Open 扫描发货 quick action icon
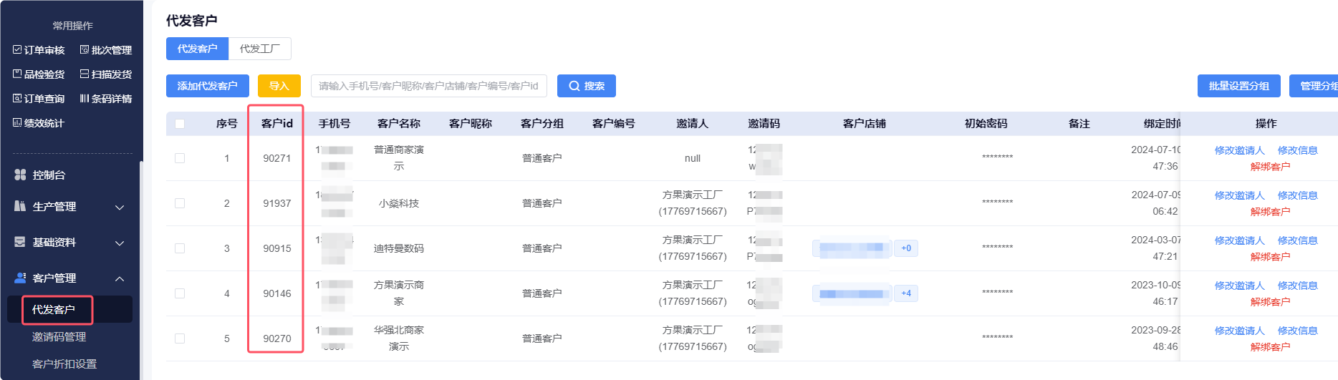This screenshot has height=380, width=1338. click(x=85, y=74)
